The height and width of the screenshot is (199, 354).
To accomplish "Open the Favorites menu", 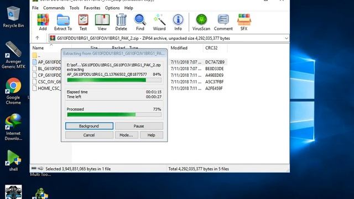I will [92, 8].
